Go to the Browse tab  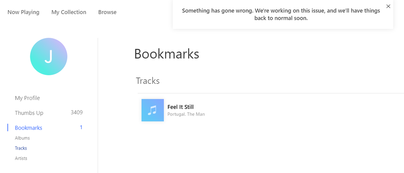107,12
